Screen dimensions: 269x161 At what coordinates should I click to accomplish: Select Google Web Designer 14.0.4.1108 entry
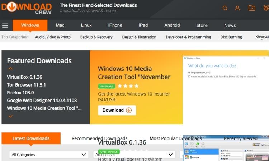coord(42,101)
